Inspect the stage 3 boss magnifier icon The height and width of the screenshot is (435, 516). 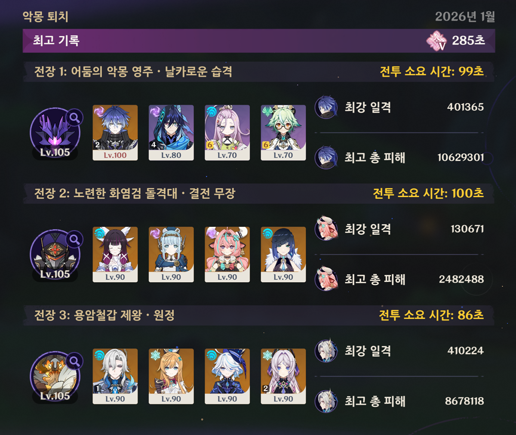click(74, 361)
